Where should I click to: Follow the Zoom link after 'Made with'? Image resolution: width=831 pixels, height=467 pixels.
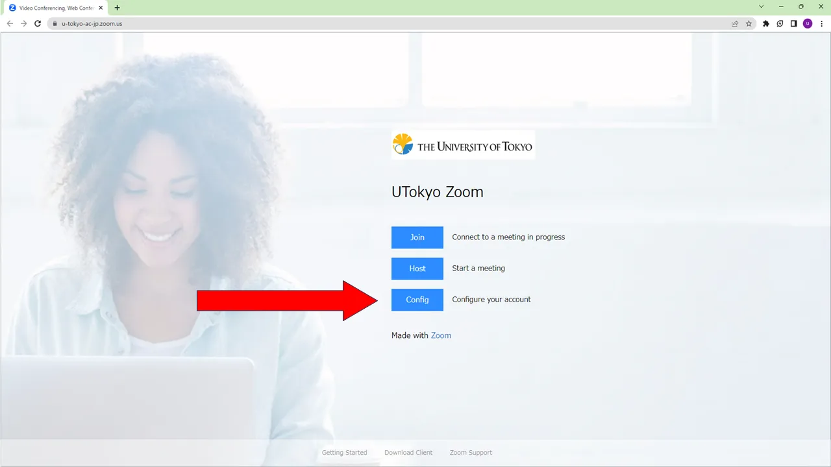click(441, 335)
